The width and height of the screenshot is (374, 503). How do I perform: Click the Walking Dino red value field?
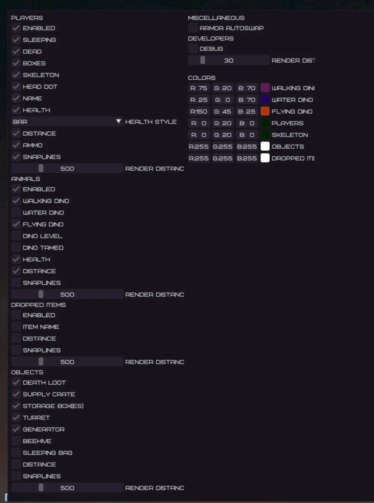[x=199, y=88]
